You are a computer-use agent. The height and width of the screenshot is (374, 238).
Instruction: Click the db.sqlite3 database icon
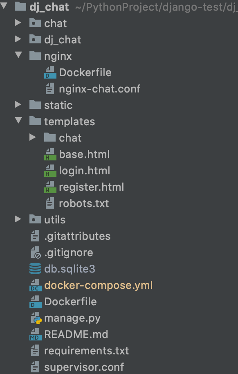(35, 269)
